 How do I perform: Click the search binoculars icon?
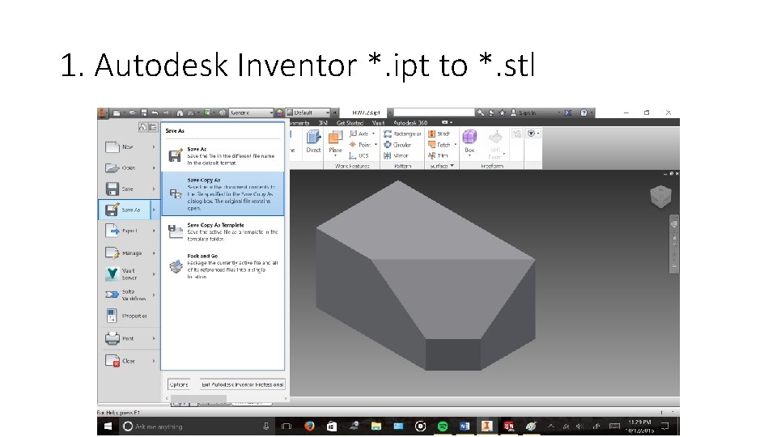click(480, 112)
